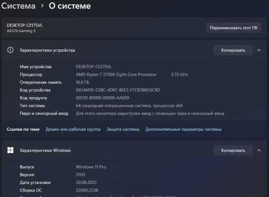
Task: Select the device code 6924601E value
Action: pos(118,90)
